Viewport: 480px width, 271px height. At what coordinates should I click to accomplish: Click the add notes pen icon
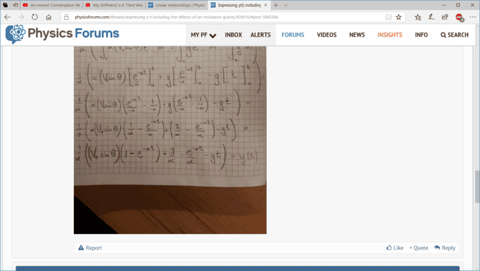[x=431, y=17]
